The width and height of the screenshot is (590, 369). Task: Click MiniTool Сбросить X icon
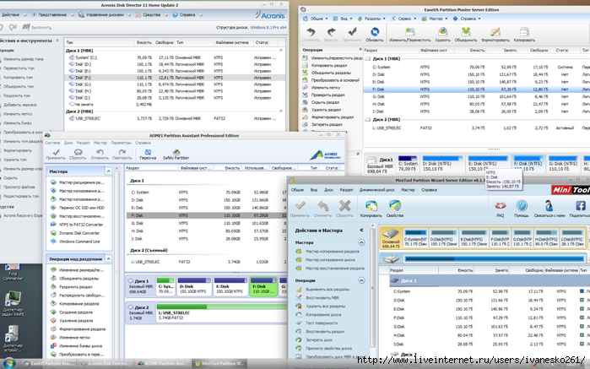[x=344, y=206]
